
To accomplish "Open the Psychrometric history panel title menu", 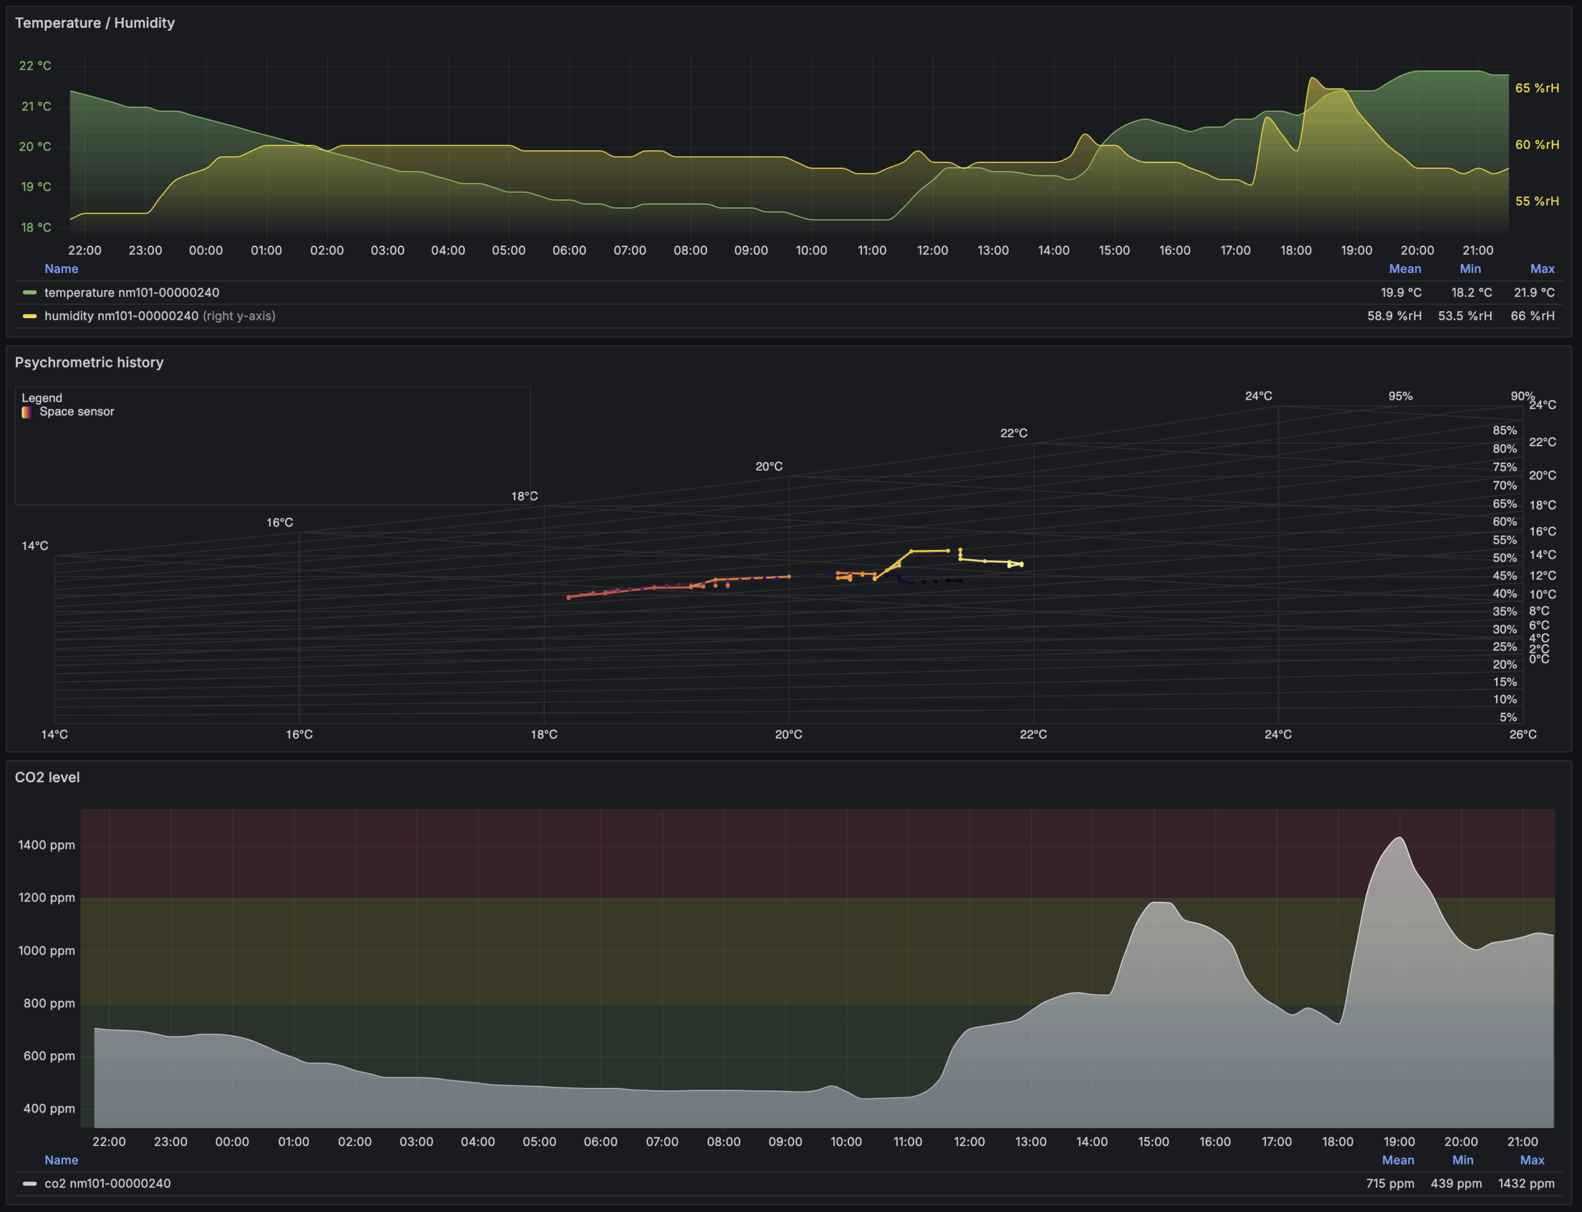I will point(89,362).
